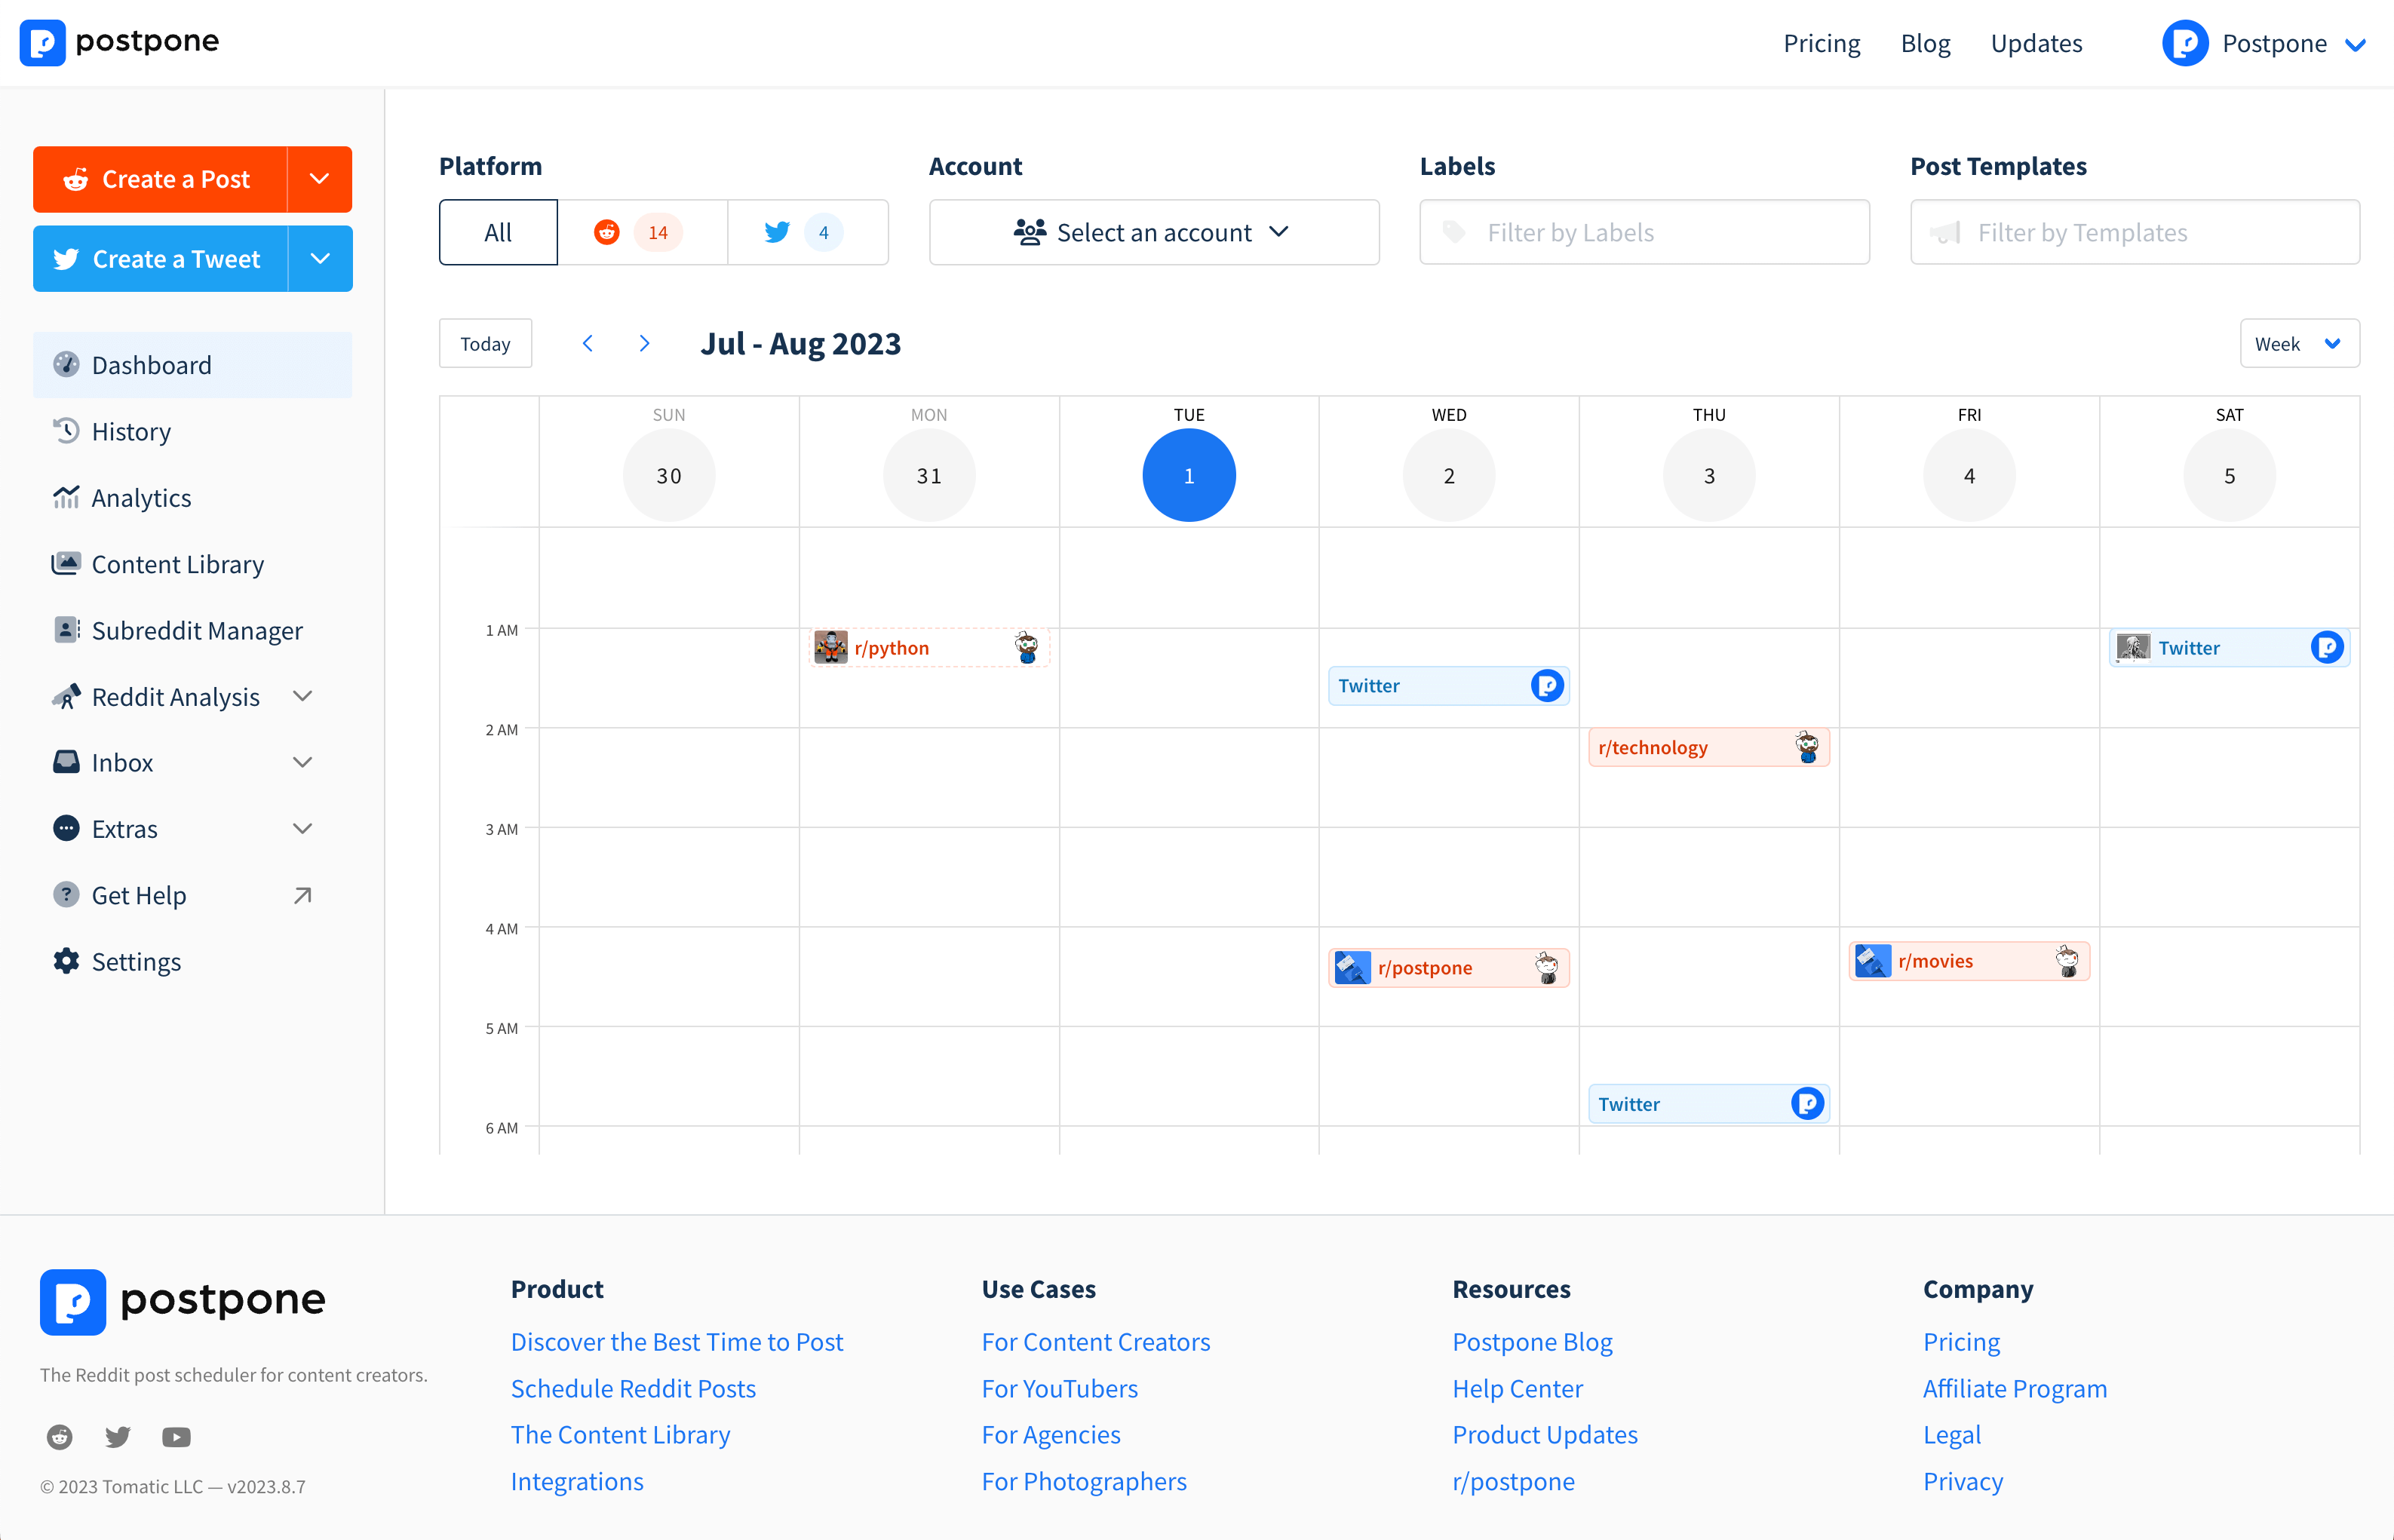The height and width of the screenshot is (1540, 2394).
Task: Open the Week view dropdown
Action: click(2299, 343)
